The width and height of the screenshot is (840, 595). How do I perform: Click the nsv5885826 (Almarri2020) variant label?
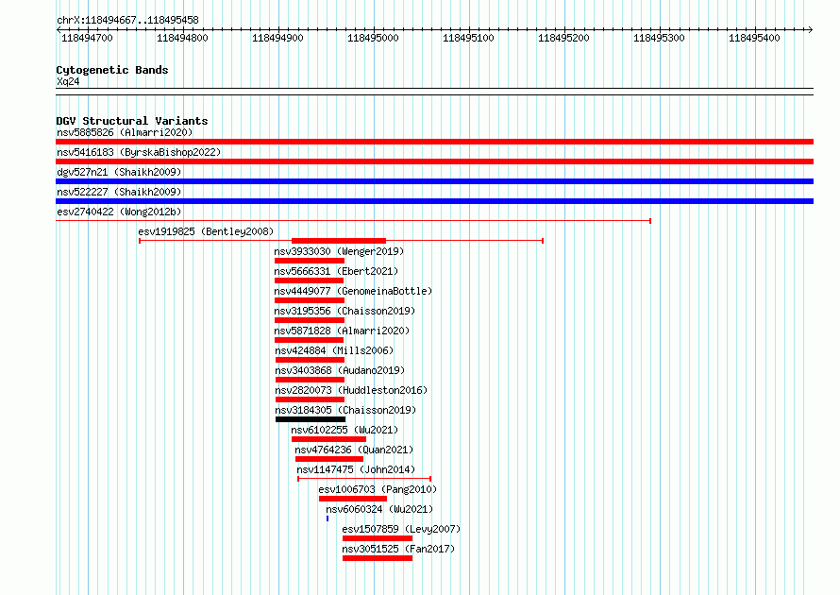[x=125, y=132]
